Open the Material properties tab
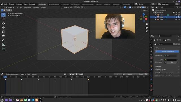Image resolution: width=181 pixels, height=102 pixels. click(x=152, y=86)
